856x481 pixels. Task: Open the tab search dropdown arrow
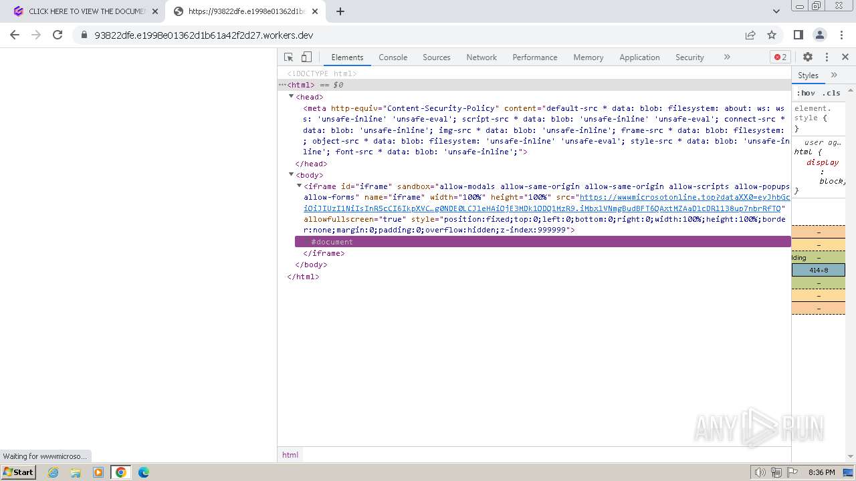[x=776, y=11]
